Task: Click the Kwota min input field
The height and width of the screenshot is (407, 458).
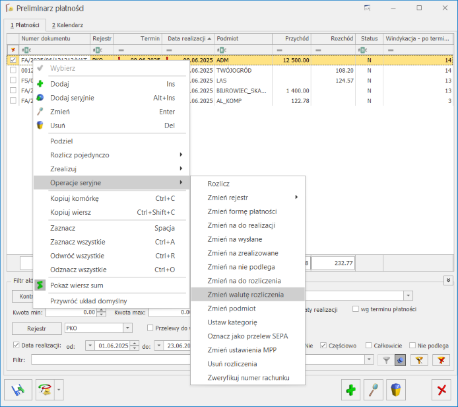Action: [71, 313]
